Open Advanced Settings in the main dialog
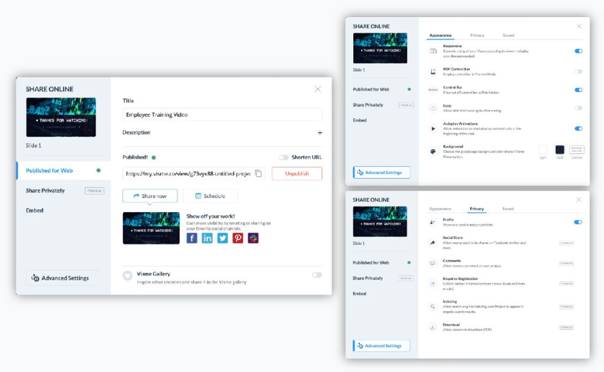The height and width of the screenshot is (372, 604). coord(63,278)
